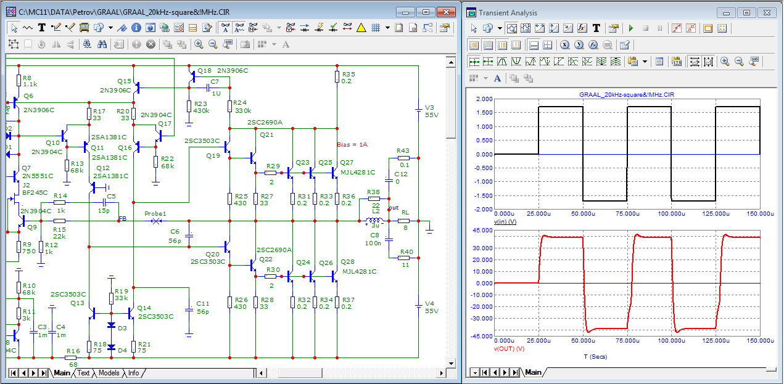
Task: Switch to the Text tab
Action: (83, 373)
